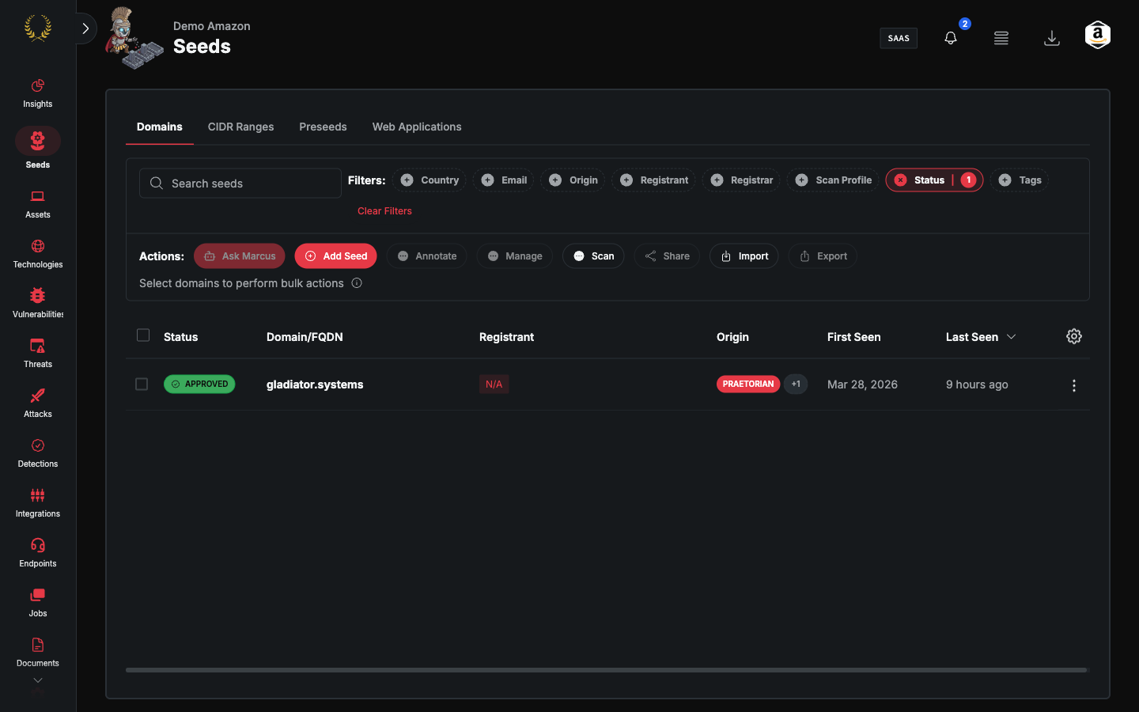
Task: Open Attacks in the sidebar
Action: [37, 403]
